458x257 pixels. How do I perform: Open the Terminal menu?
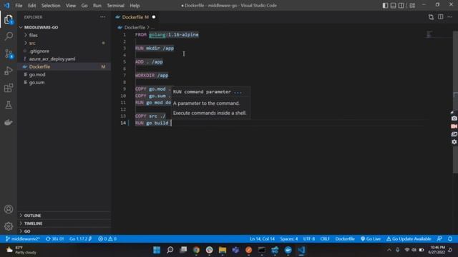(115, 5)
